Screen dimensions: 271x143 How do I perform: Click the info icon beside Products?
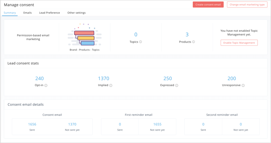tap(194, 42)
